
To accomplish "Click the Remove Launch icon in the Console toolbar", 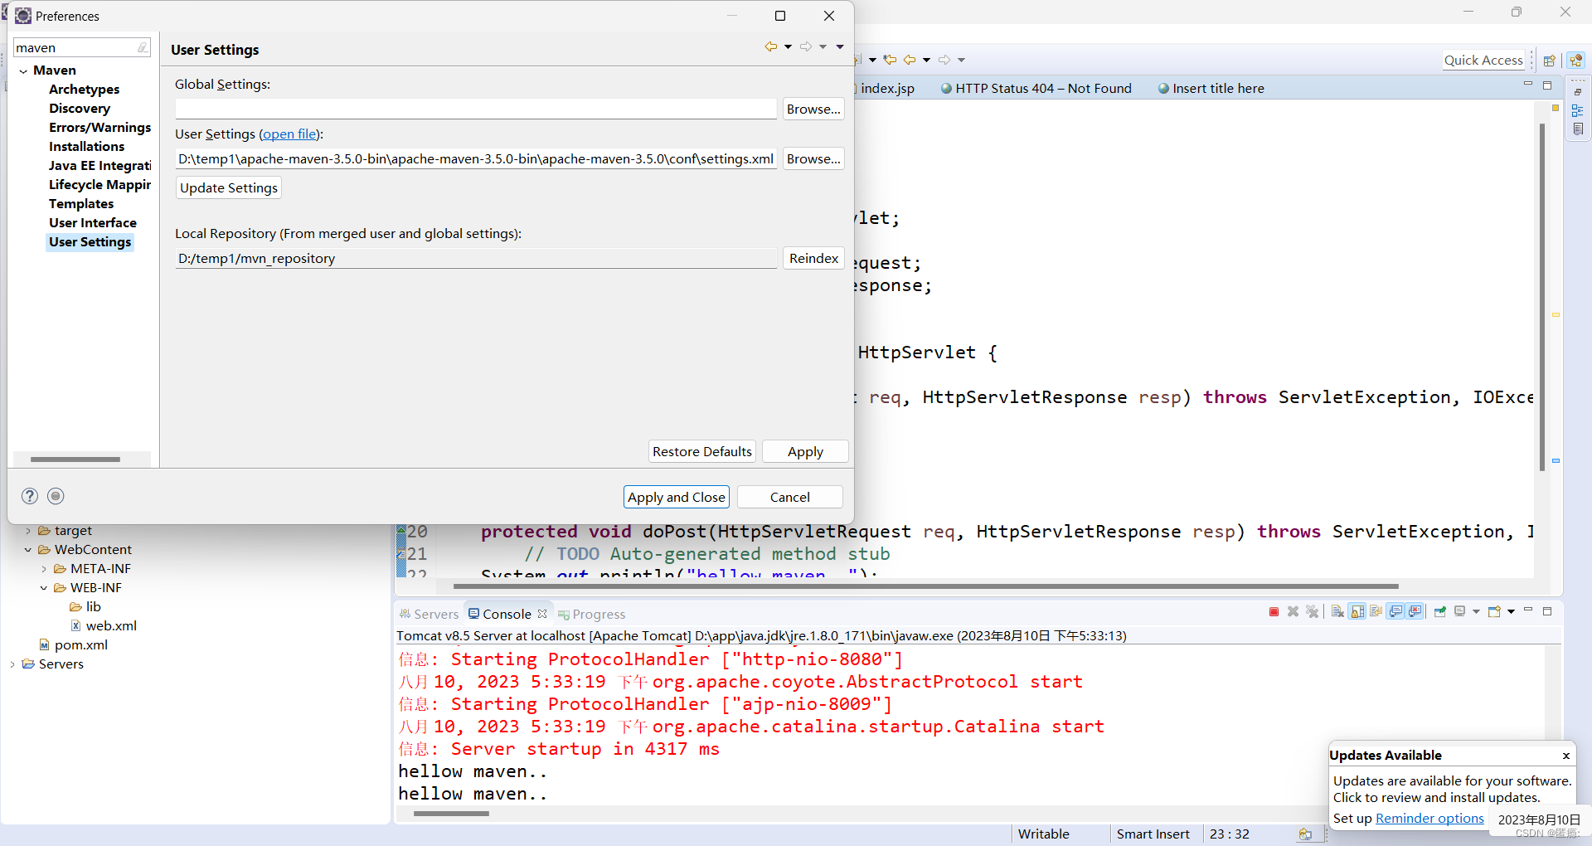I will (1293, 612).
